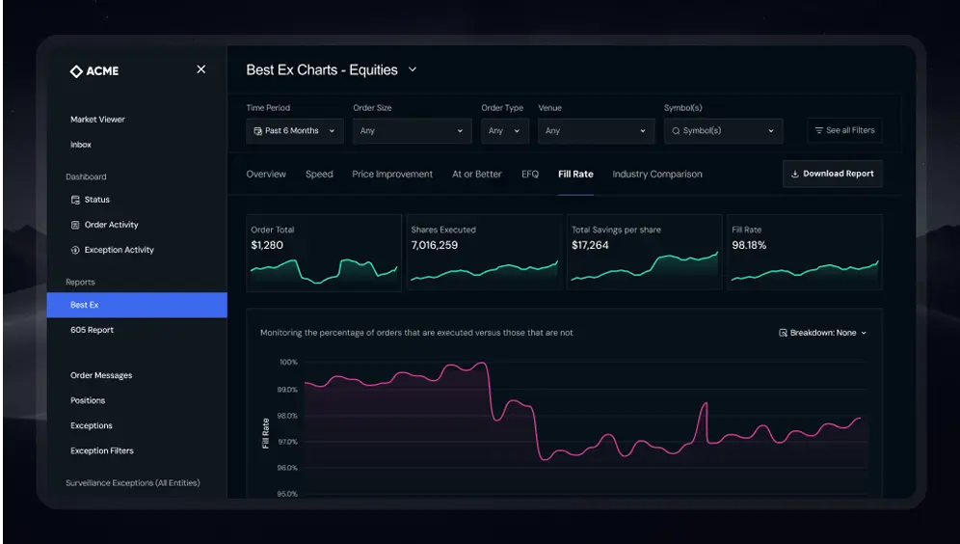
Task: Open the Order Size dropdown
Action: pos(412,131)
